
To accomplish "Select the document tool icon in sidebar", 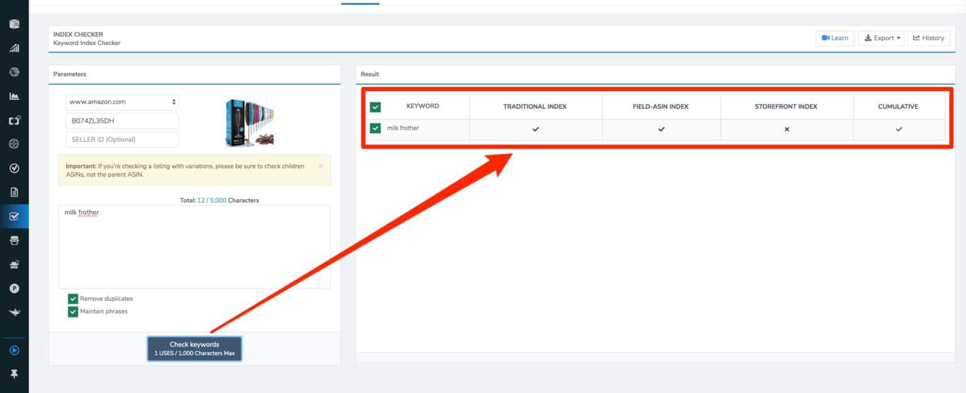I will coord(14,192).
